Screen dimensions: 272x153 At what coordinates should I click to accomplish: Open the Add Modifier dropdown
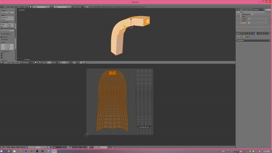253,40
